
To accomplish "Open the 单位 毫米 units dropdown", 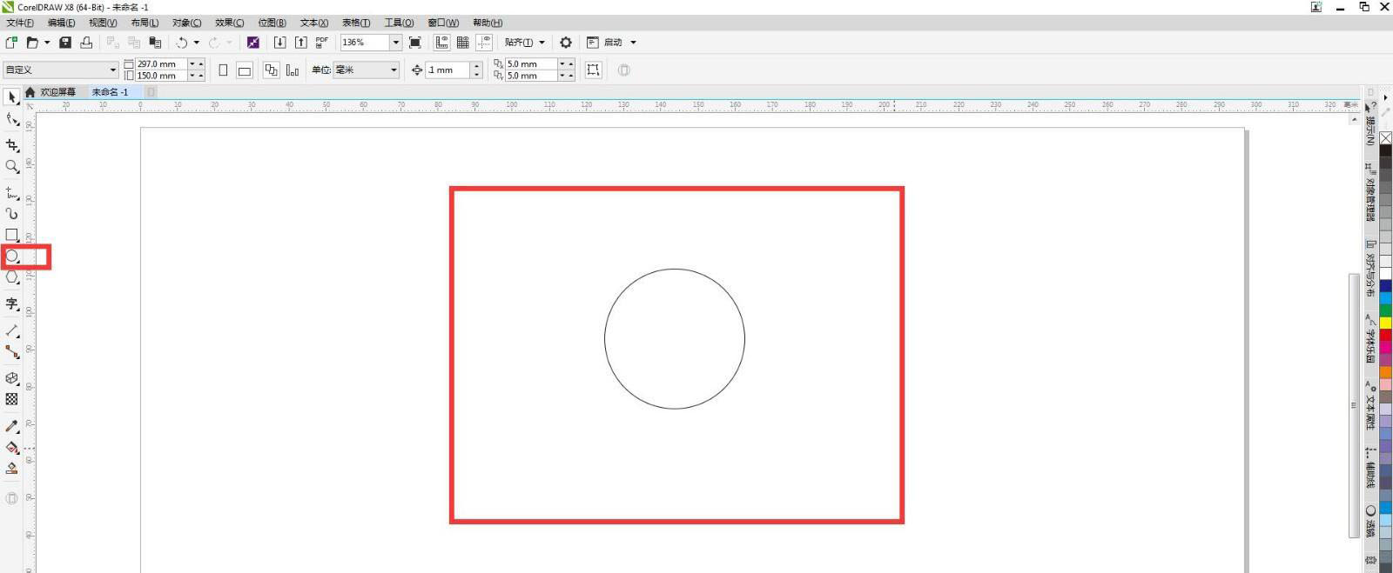I will (394, 70).
